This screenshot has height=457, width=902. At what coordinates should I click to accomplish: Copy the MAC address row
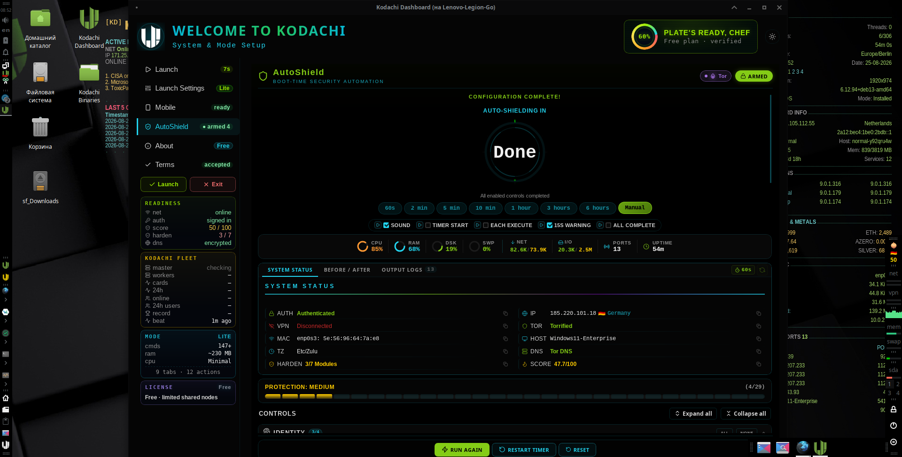pyautogui.click(x=505, y=339)
